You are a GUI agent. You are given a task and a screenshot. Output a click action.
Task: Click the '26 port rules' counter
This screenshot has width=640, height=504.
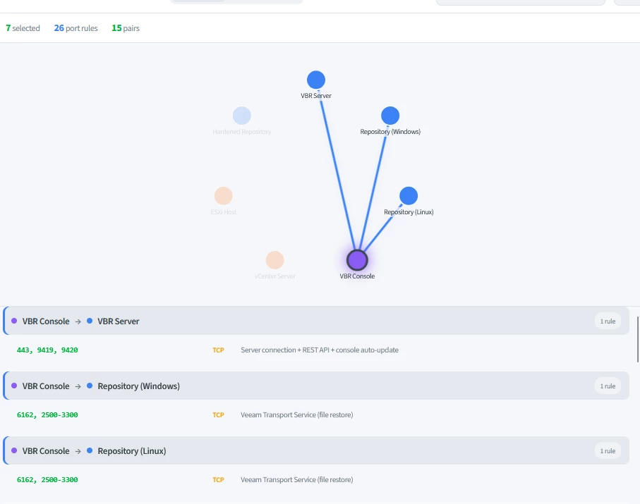click(x=76, y=28)
